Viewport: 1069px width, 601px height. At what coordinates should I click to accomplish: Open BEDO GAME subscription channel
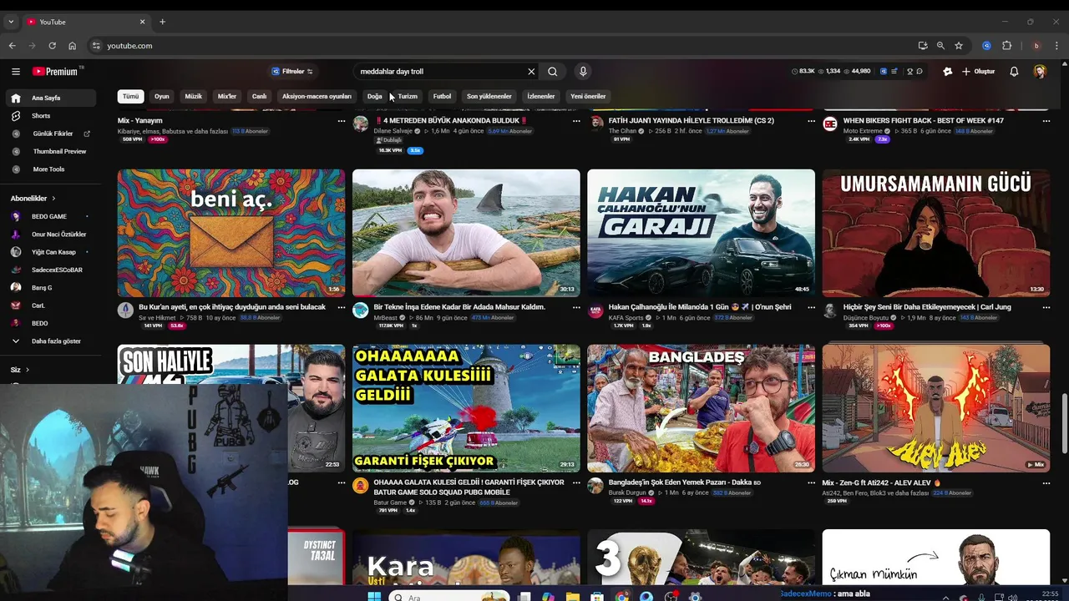tap(52, 216)
